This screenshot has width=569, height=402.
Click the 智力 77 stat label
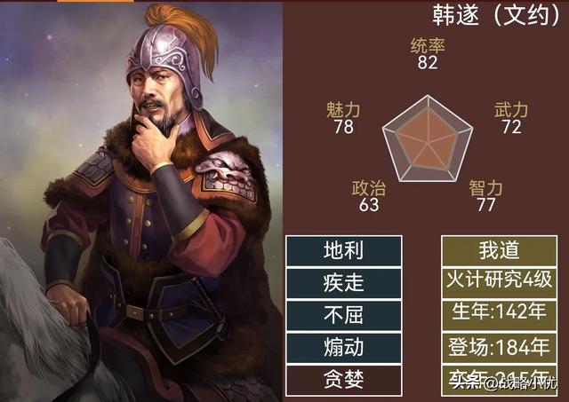(x=485, y=196)
